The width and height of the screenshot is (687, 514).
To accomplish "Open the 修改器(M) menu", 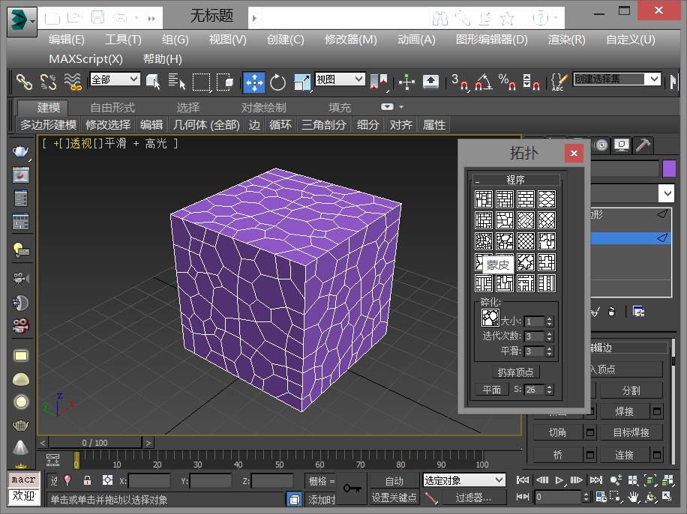I will (x=350, y=40).
